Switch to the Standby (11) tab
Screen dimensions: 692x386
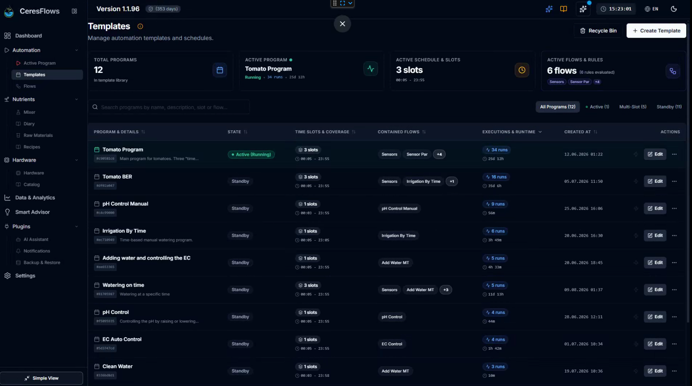click(669, 107)
